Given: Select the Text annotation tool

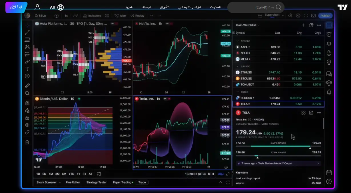Looking at the screenshot, I should [x=27, y=69].
